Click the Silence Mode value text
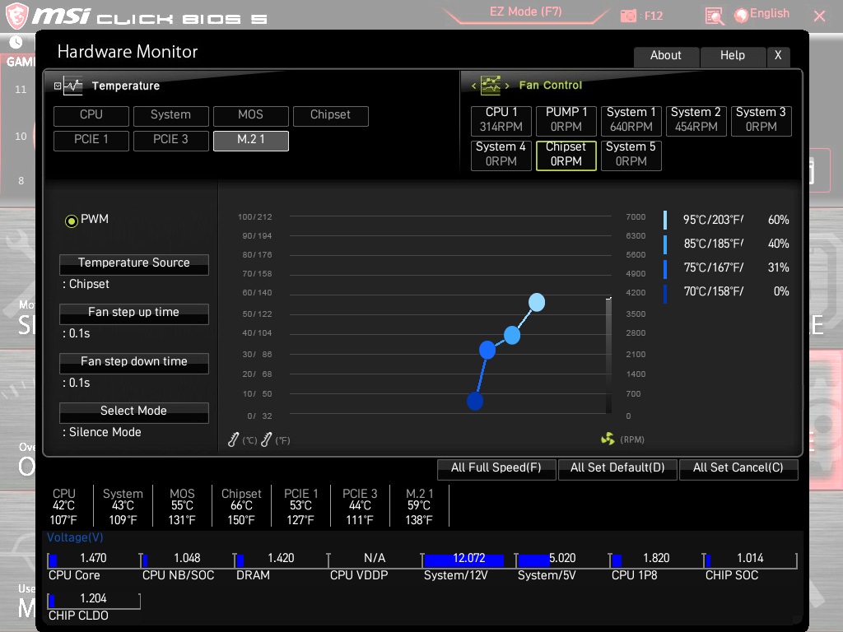This screenshot has height=632, width=843. point(105,432)
